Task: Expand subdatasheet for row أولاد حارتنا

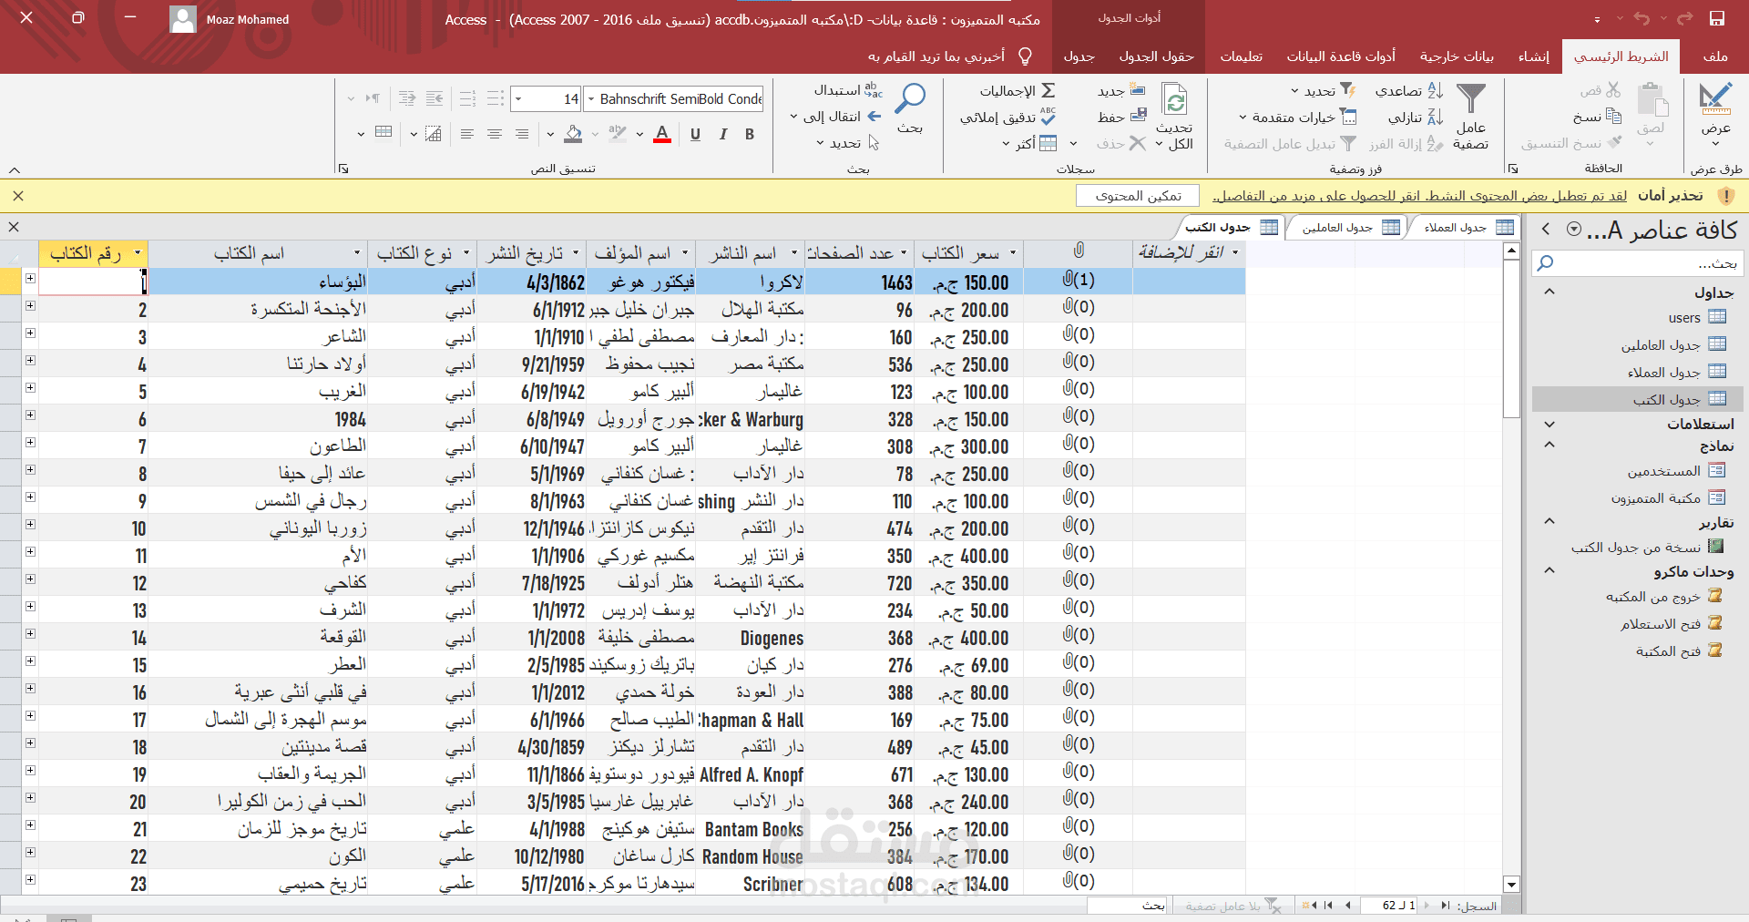Action: [x=30, y=361]
